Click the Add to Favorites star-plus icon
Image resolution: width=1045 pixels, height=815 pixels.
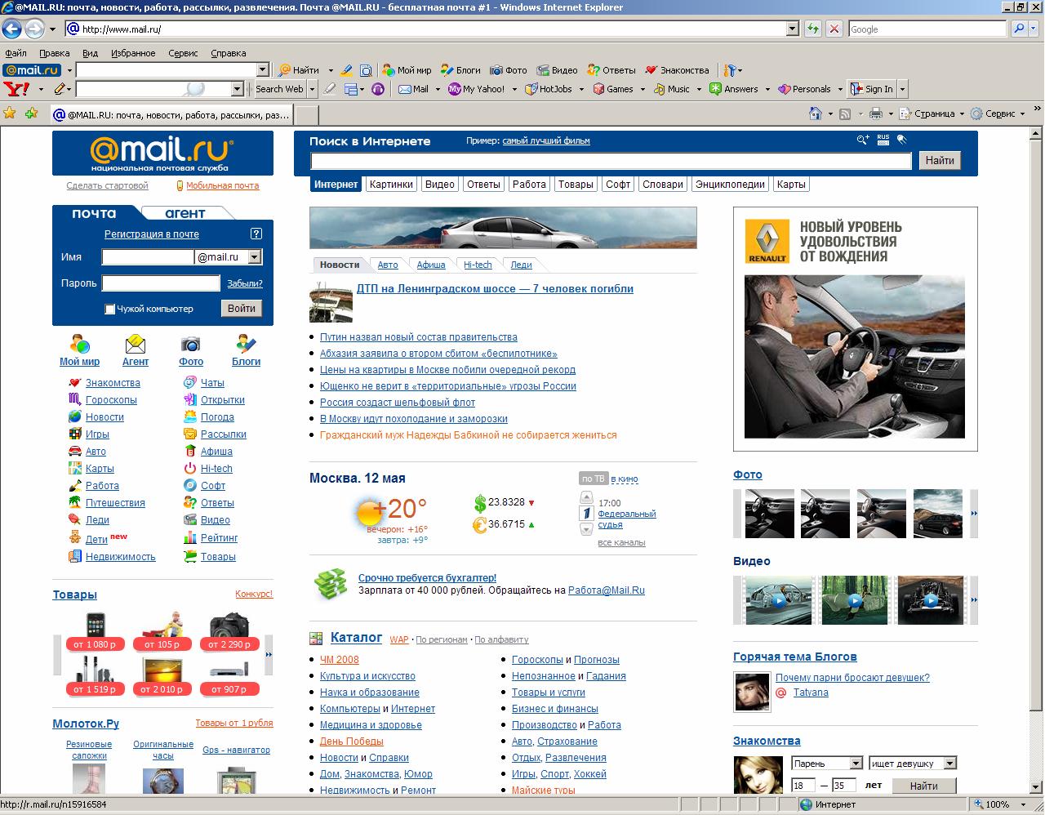[31, 114]
